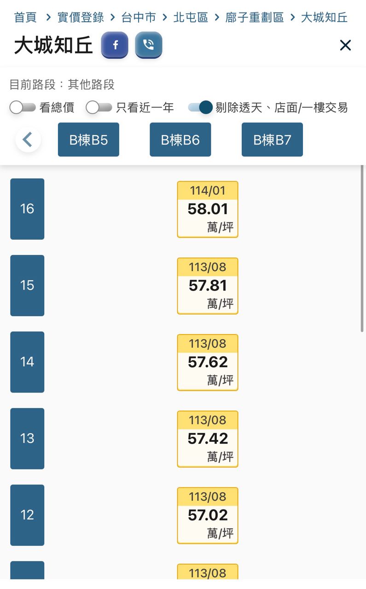
Task: Toggle the 看總價 switch
Action: point(23,108)
